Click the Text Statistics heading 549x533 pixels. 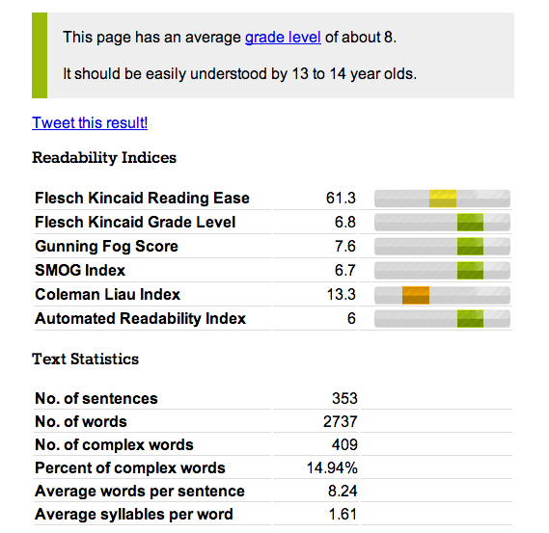86,360
